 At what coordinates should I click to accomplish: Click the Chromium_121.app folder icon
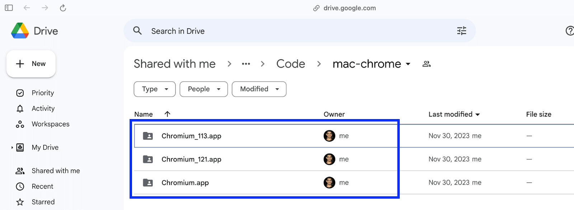click(x=148, y=159)
